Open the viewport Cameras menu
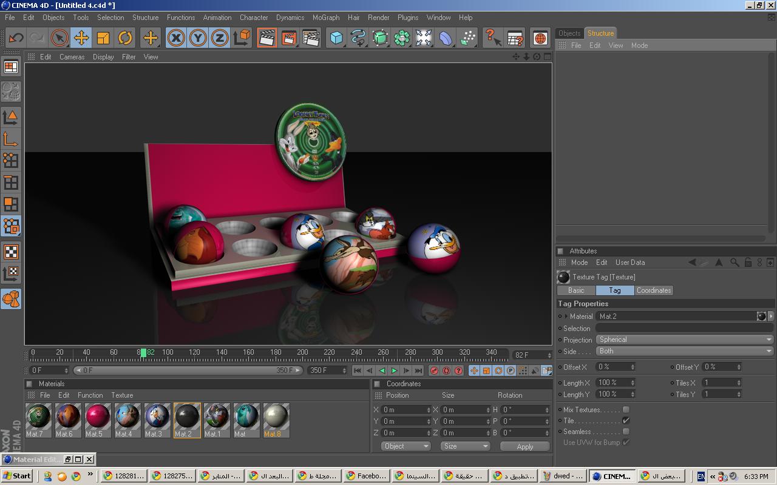 tap(72, 57)
